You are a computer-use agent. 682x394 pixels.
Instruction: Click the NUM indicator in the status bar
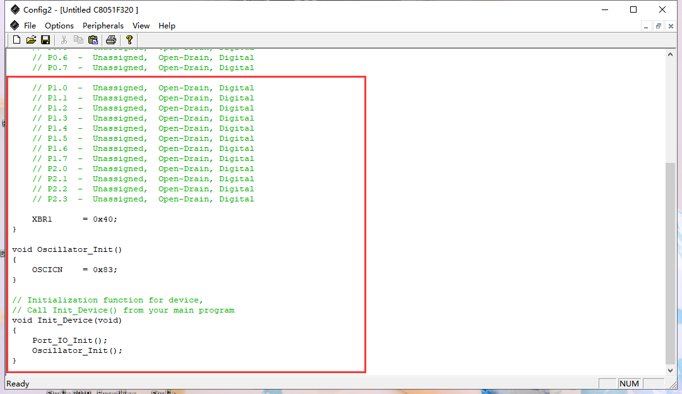click(x=629, y=383)
